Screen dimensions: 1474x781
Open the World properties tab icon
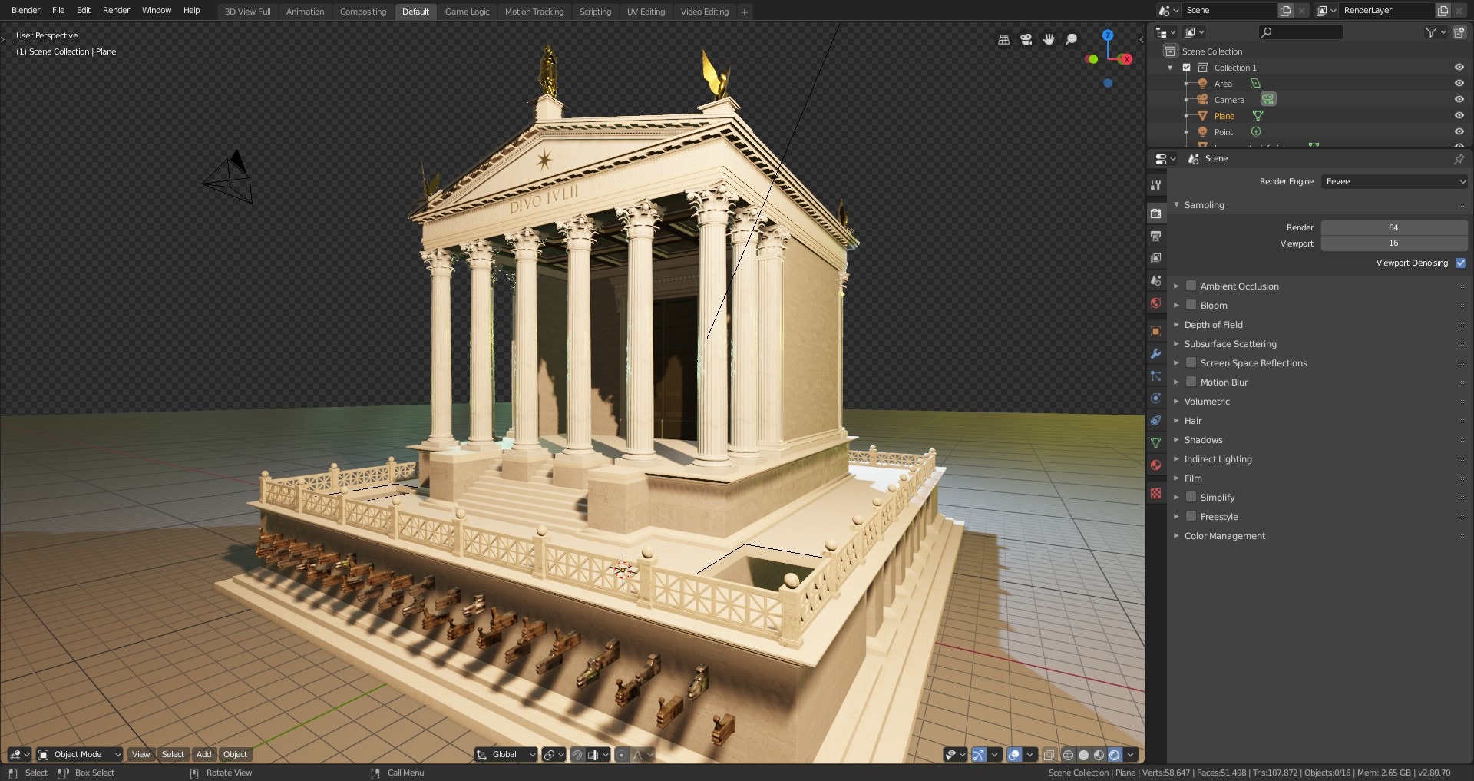[x=1155, y=303]
